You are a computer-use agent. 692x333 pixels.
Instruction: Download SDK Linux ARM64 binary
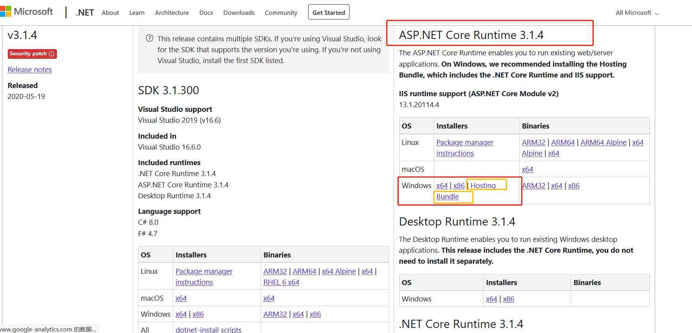click(x=304, y=271)
